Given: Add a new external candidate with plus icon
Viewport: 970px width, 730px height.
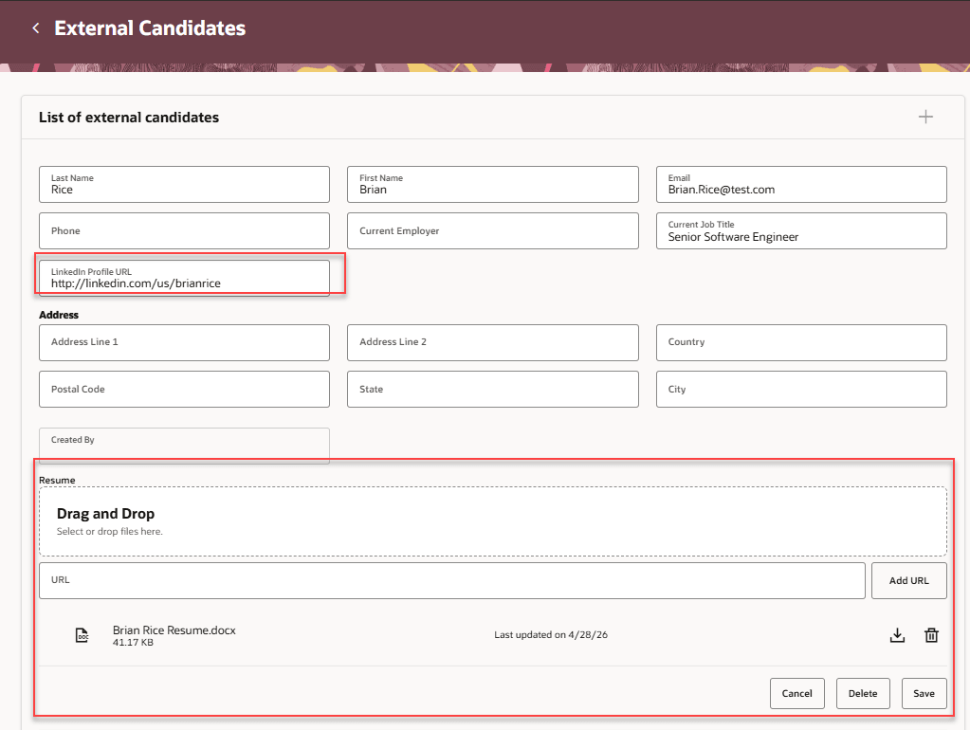Looking at the screenshot, I should [925, 117].
